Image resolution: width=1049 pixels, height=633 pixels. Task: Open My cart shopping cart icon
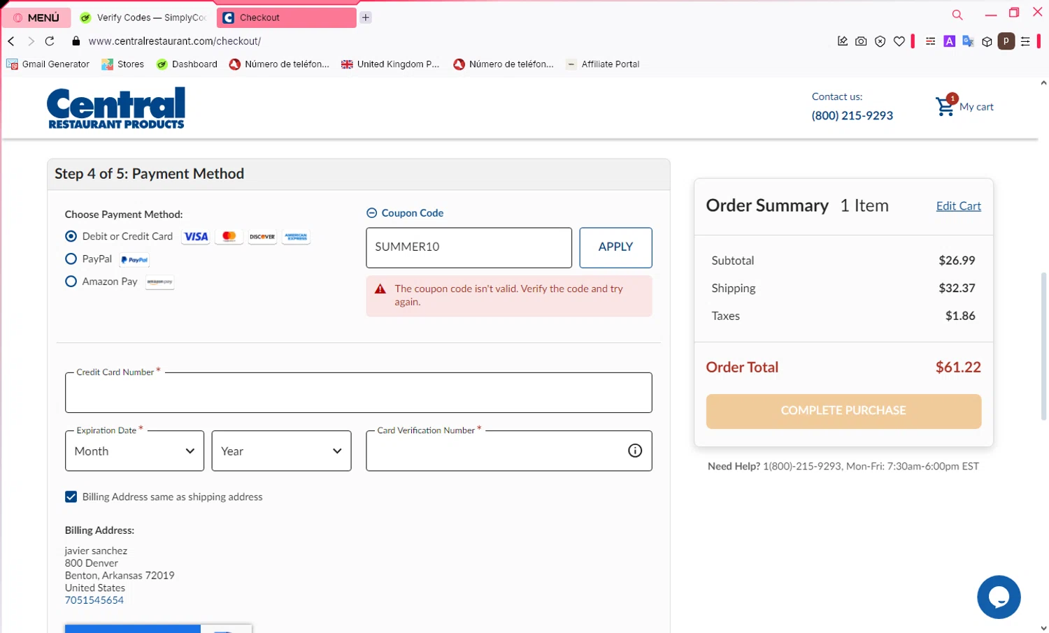pyautogui.click(x=964, y=106)
